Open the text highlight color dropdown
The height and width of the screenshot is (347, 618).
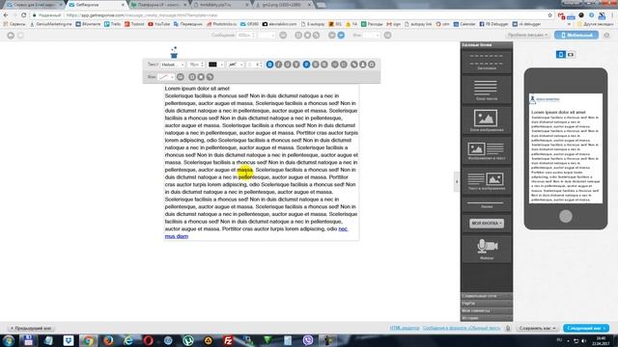(236, 65)
